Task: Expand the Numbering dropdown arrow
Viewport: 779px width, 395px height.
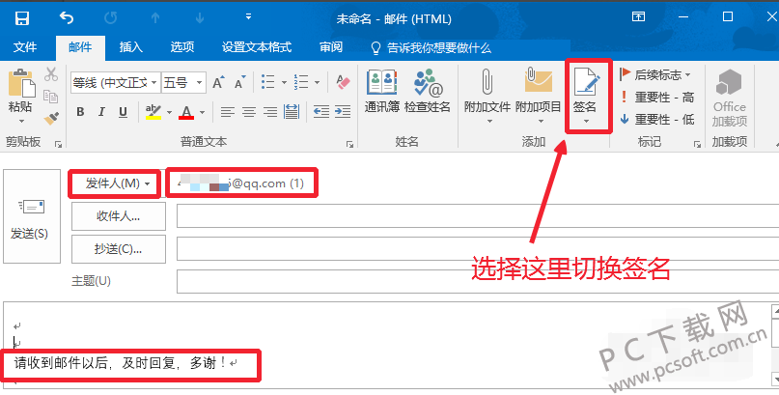Action: 317,82
